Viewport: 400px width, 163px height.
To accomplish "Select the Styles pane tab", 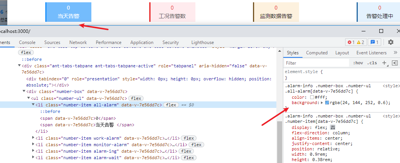I will tap(293, 53).
